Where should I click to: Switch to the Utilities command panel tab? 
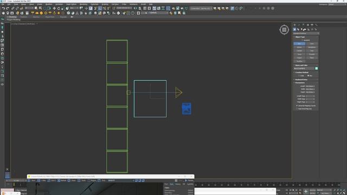[316, 25]
